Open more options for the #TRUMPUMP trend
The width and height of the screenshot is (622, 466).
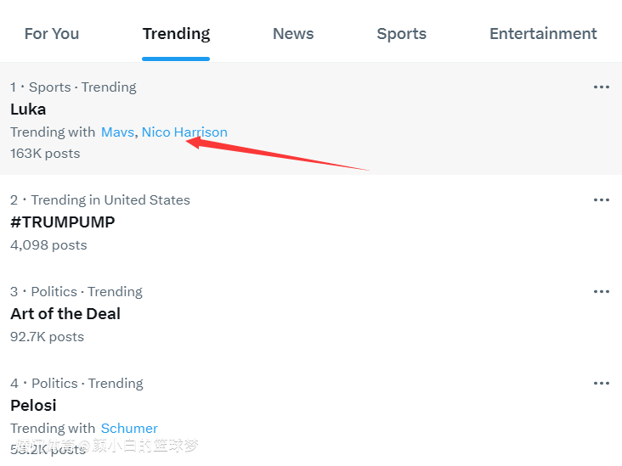pyautogui.click(x=602, y=200)
